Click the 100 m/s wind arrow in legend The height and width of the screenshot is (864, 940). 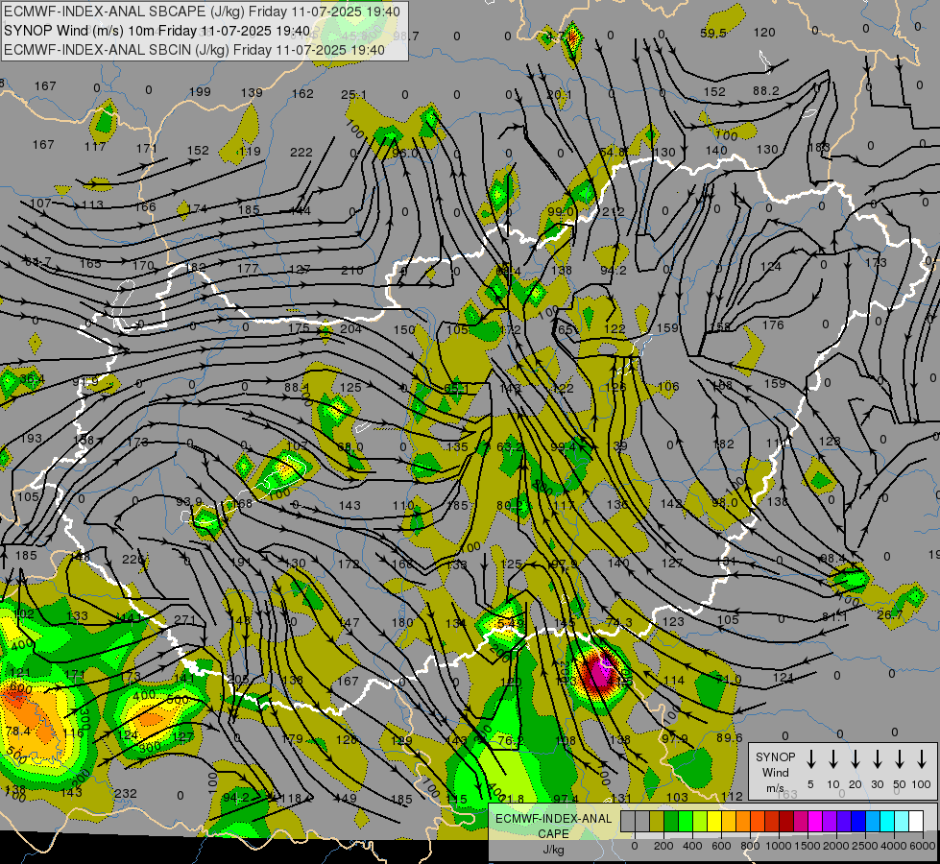(x=922, y=759)
